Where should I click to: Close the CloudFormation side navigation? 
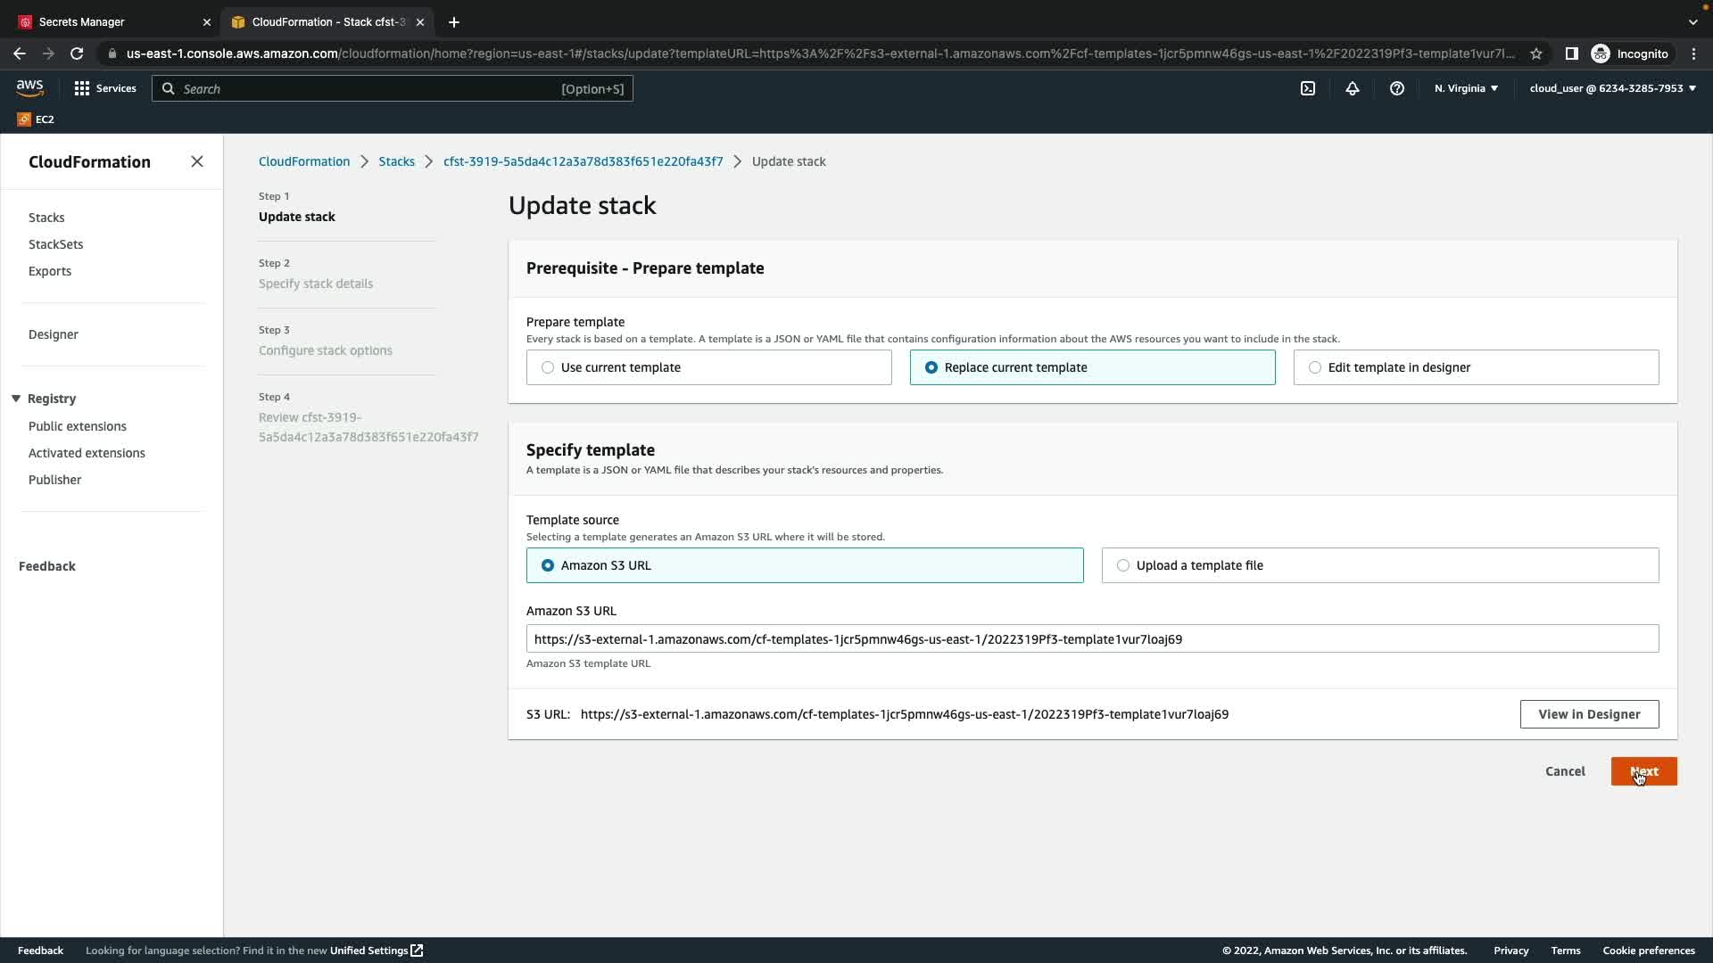point(197,161)
